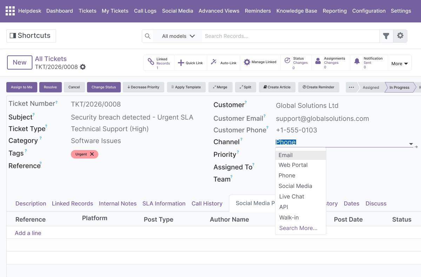Open the apps grid menu icon
The height and width of the screenshot is (277, 421).
point(10,11)
